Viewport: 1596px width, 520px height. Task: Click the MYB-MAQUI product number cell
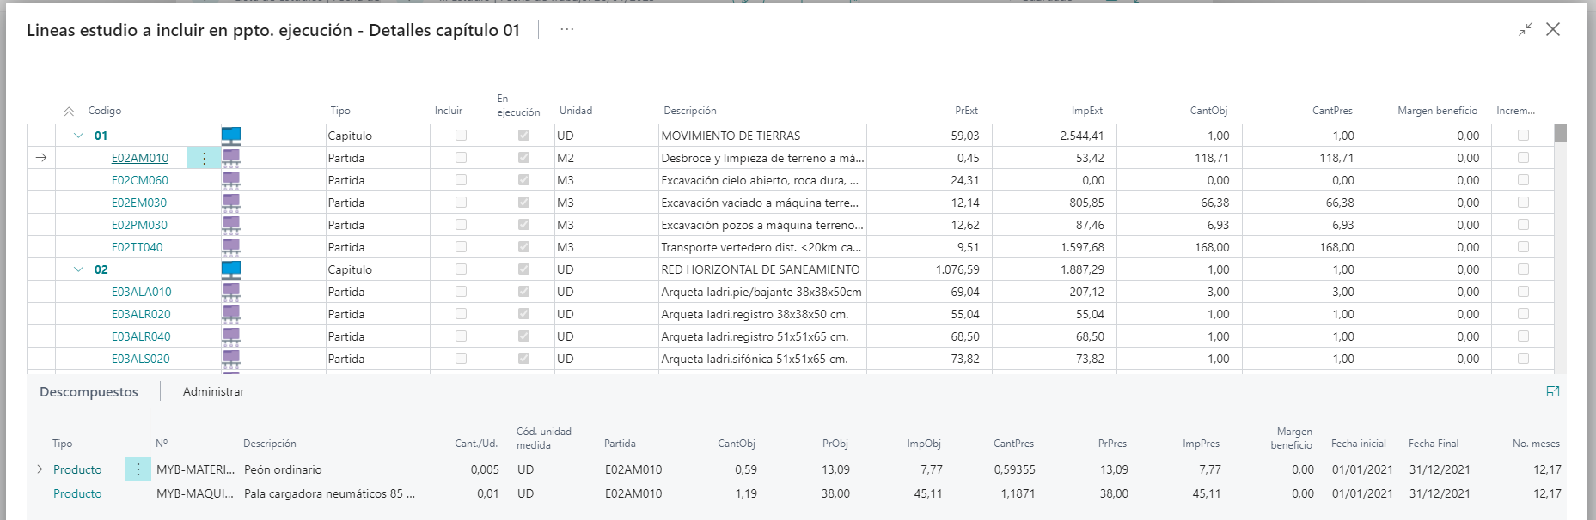point(194,493)
